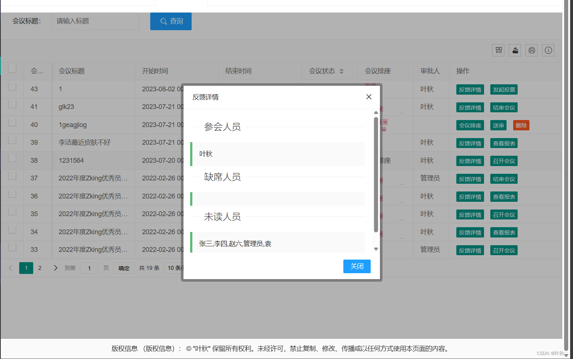Click the 查询 search button

171,21
